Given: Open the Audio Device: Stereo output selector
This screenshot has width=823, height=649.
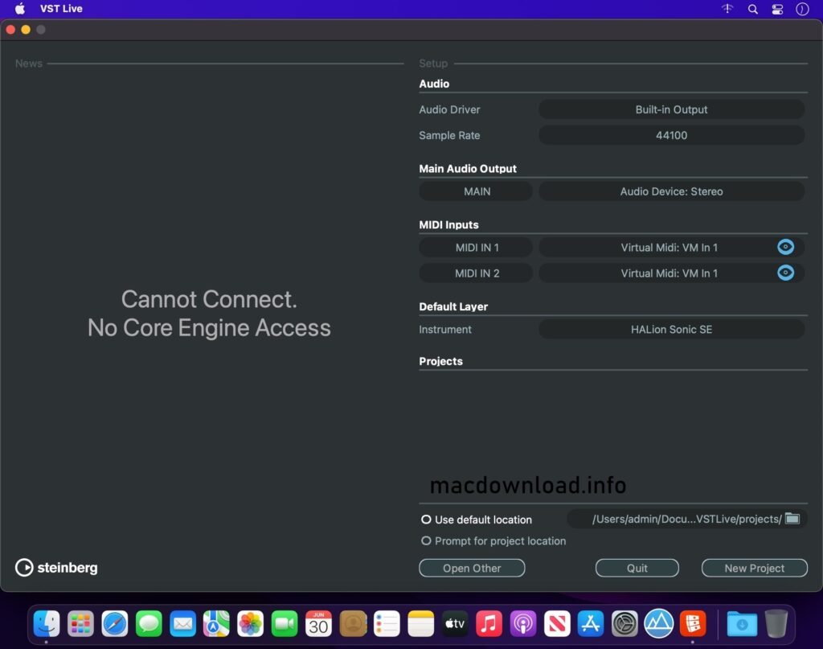Looking at the screenshot, I should 672,191.
